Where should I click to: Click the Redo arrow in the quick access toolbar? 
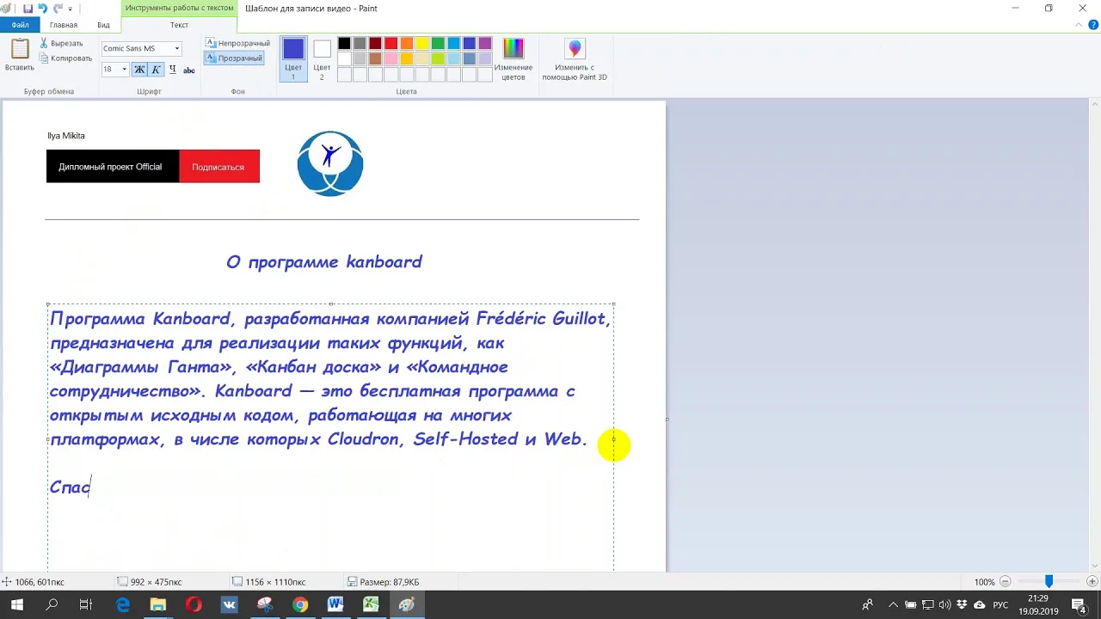pos(58,9)
